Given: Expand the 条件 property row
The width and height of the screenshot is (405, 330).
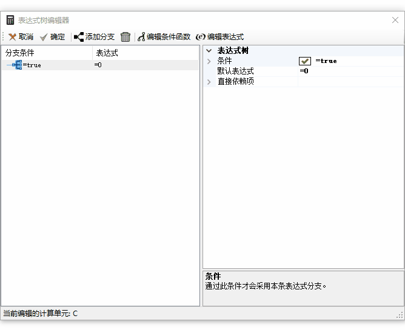Looking at the screenshot, I should (209, 61).
